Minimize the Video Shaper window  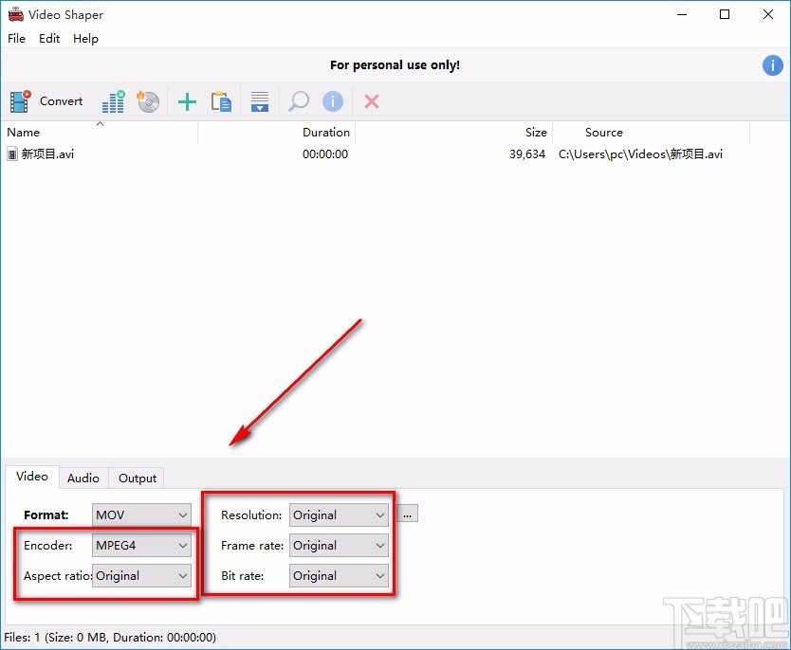coord(682,14)
